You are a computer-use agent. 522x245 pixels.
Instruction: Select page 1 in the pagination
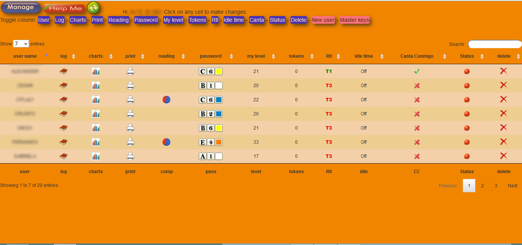[x=469, y=185]
